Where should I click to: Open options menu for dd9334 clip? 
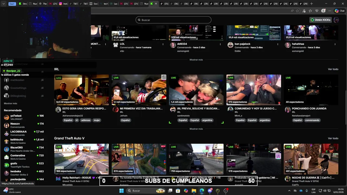tap(220, 44)
